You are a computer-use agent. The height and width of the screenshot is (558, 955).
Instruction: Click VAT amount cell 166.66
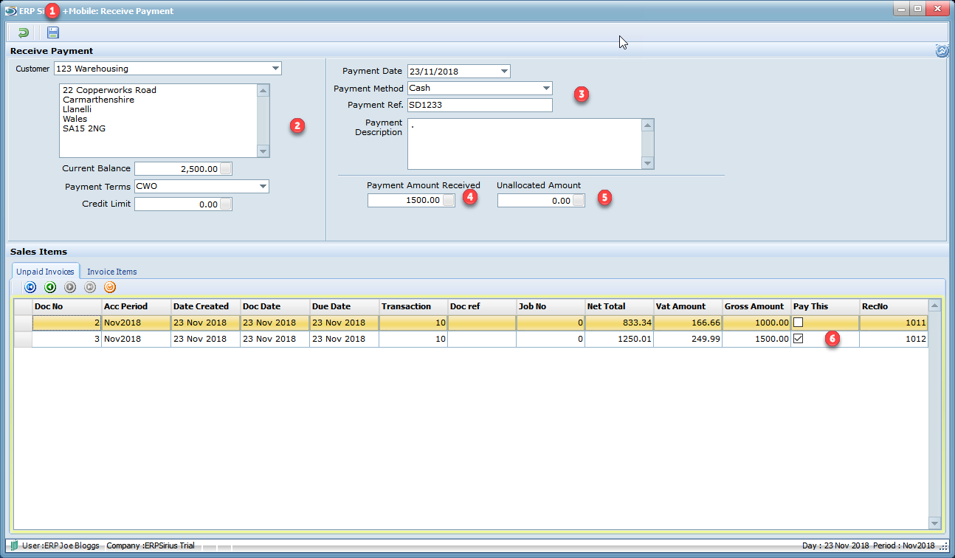click(688, 323)
